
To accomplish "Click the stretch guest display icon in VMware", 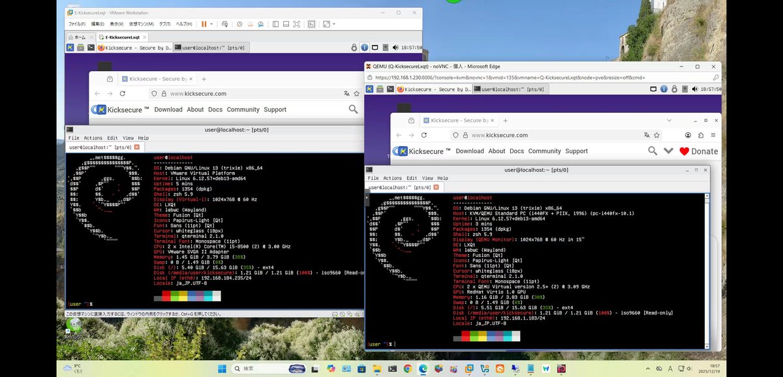I will coord(327,24).
